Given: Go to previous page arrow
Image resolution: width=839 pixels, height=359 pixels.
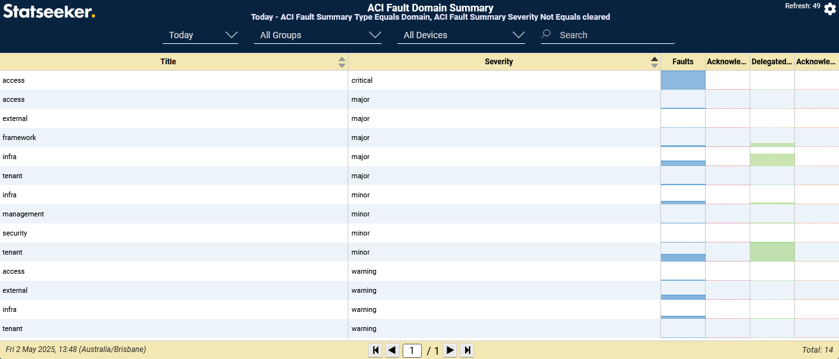Looking at the screenshot, I should (x=392, y=350).
